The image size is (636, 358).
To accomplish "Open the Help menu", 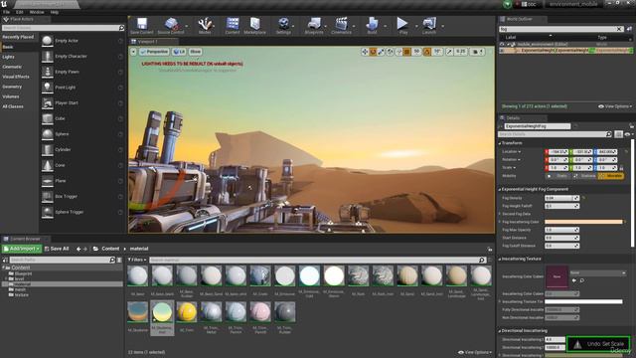I will pos(55,12).
